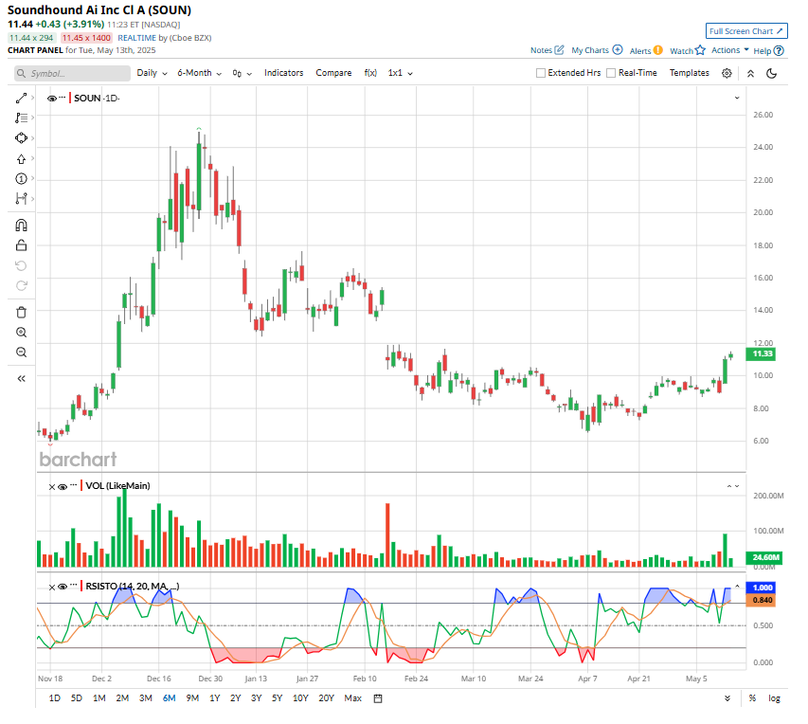
Task: Open the numbered label tool
Action: [x=21, y=179]
